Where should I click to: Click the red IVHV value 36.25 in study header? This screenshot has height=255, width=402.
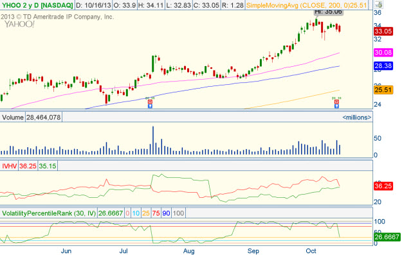pos(28,166)
